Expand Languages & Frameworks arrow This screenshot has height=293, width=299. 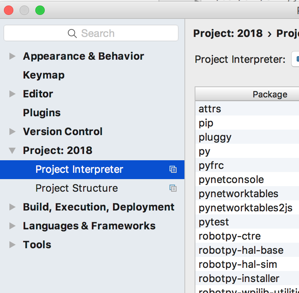point(13,226)
